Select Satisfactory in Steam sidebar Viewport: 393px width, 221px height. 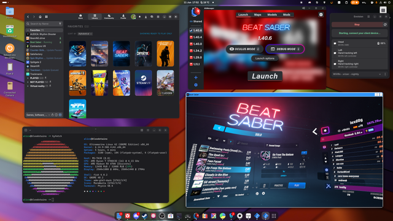tap(36, 54)
